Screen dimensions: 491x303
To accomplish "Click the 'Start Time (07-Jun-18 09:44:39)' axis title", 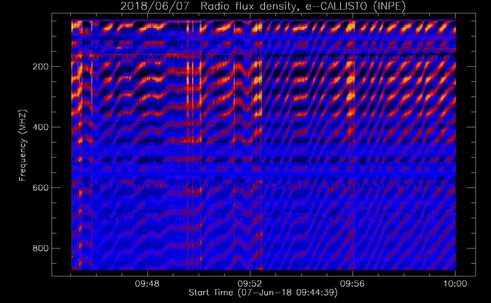I will coord(263,293).
